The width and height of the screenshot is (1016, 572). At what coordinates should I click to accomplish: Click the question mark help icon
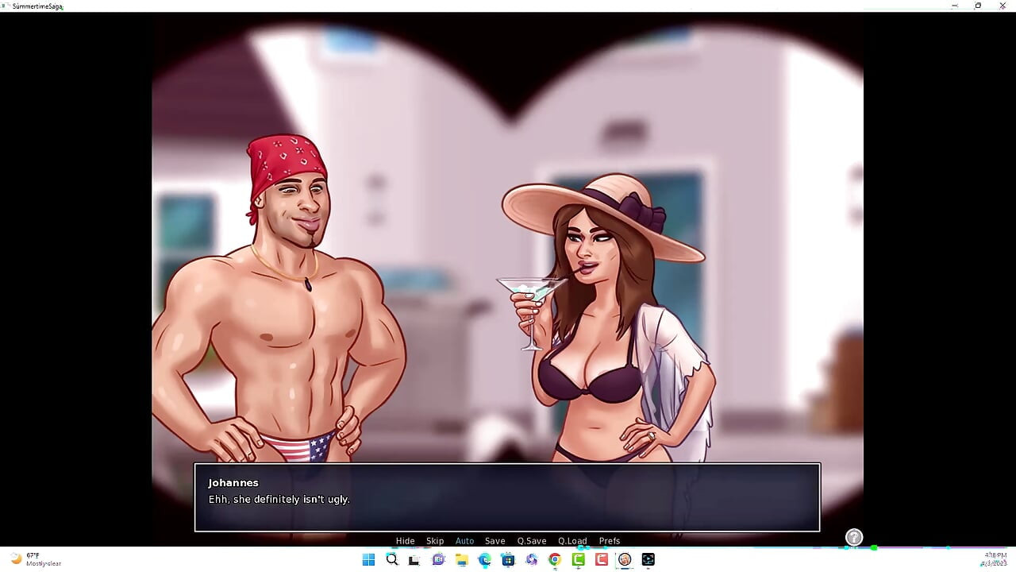point(854,537)
